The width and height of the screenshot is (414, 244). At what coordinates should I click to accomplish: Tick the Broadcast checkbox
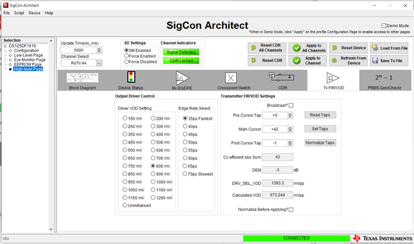tap(291, 105)
